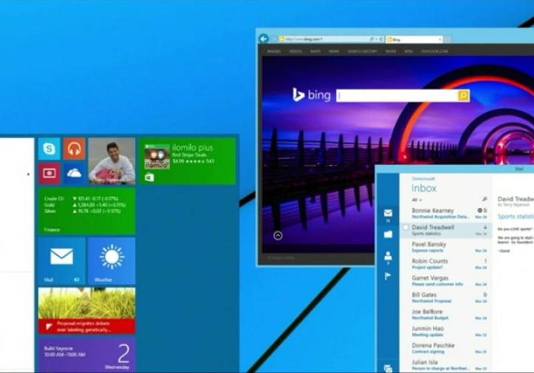Click the yellow Bing search button
The height and width of the screenshot is (373, 534).
[x=463, y=95]
